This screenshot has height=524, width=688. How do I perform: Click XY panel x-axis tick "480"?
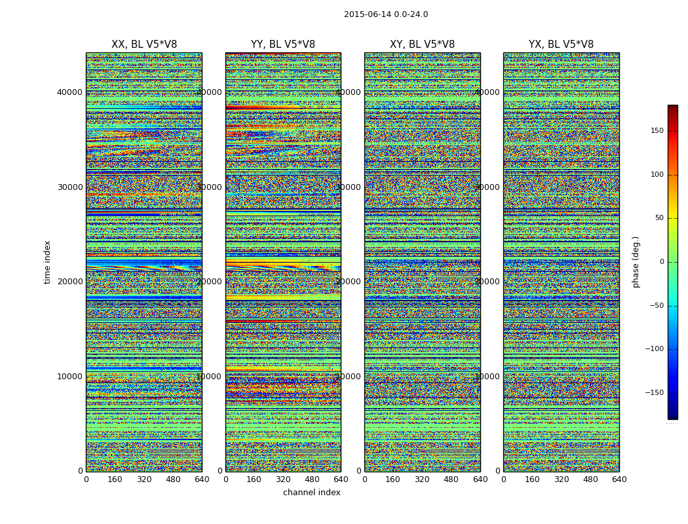pyautogui.click(x=451, y=479)
